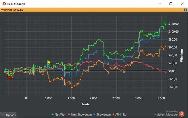Click the -$20,00 axis label
Screen dimensions: 188x118
[173, 79]
